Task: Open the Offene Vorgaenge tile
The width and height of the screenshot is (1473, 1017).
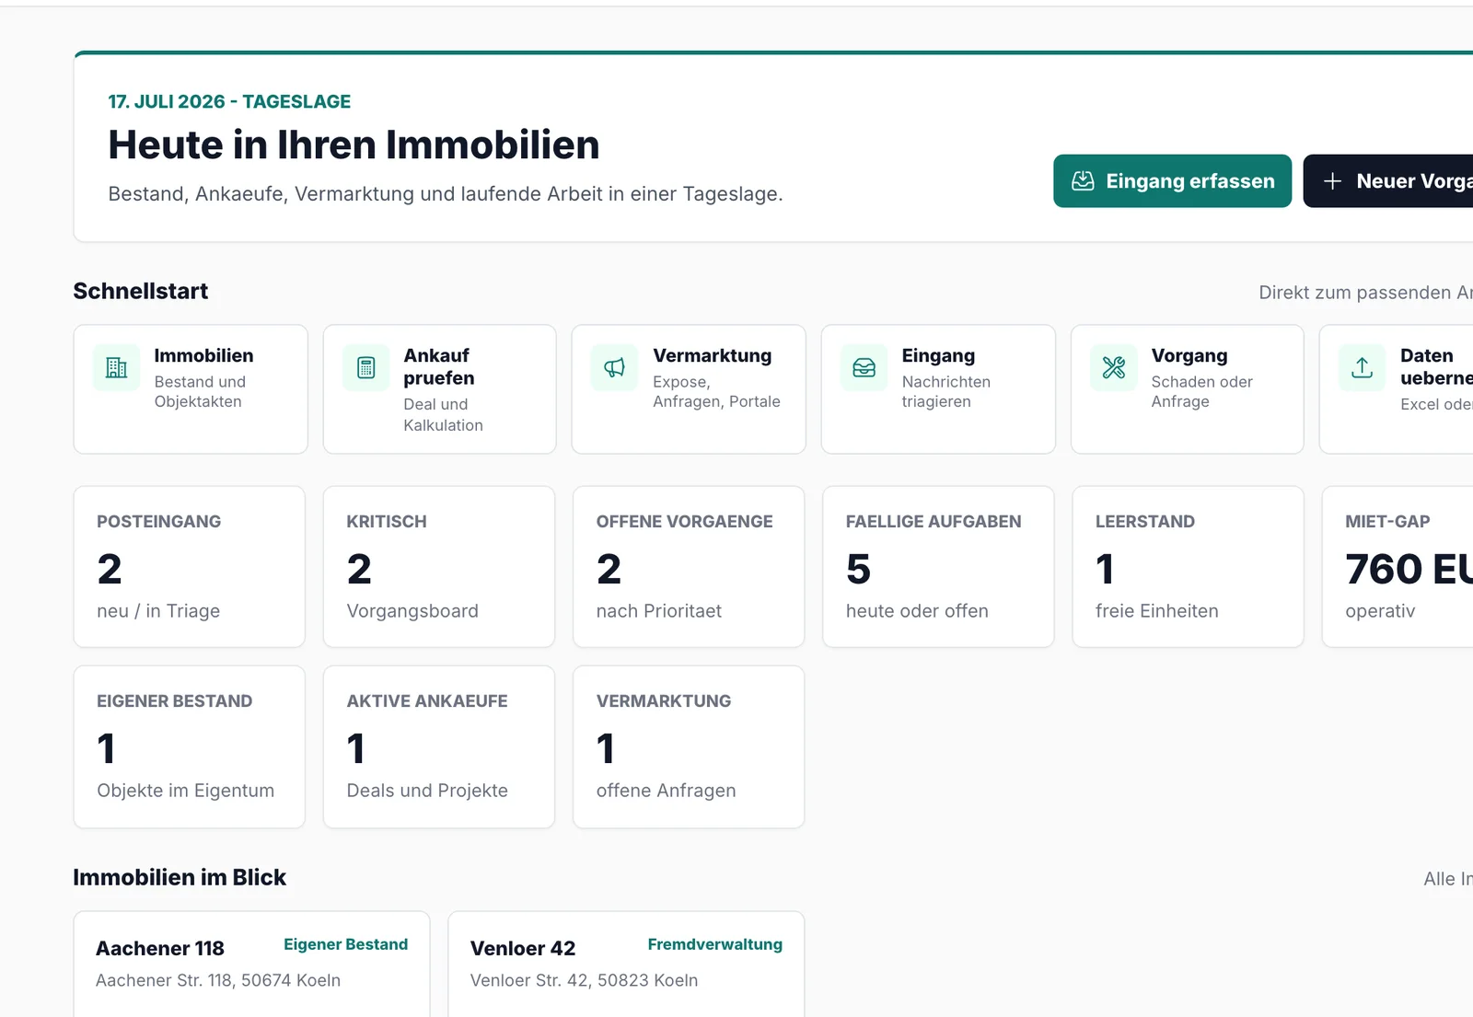Action: click(689, 567)
